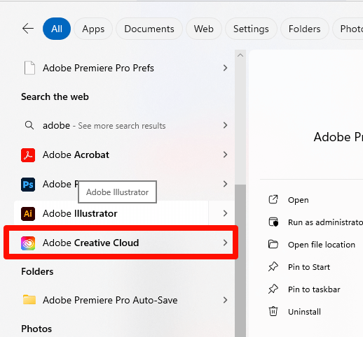Expand chevron for adobe web search
The width and height of the screenshot is (363, 337).
click(225, 125)
